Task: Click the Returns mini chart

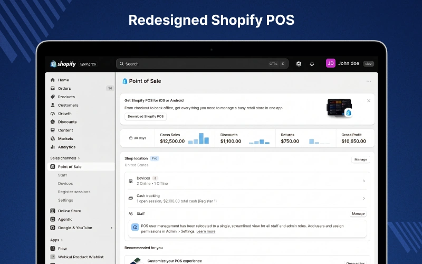Action: point(320,142)
